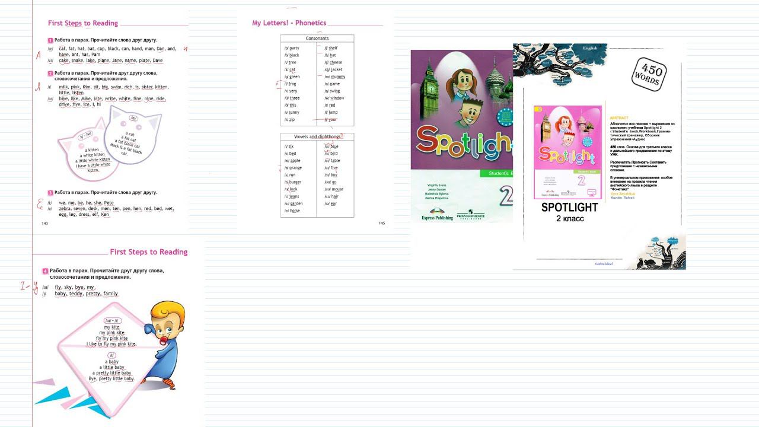Click the word "hair" in the Vowels table
Viewport: 759px width, 427px height.
(335, 196)
